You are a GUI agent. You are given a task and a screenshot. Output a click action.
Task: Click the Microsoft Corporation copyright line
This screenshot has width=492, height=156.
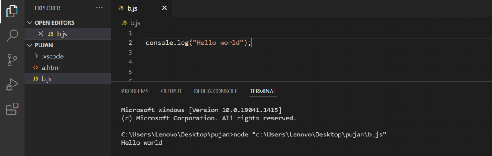(209, 118)
